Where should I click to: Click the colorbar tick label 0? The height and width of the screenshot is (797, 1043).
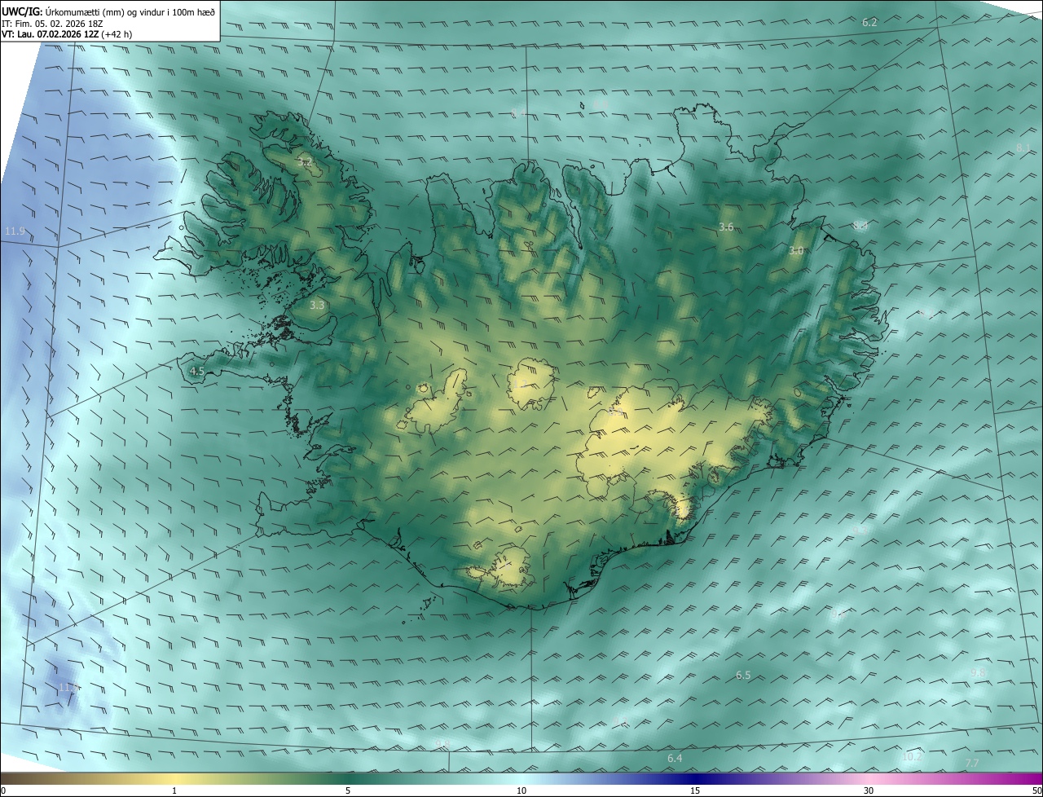pyautogui.click(x=3, y=791)
